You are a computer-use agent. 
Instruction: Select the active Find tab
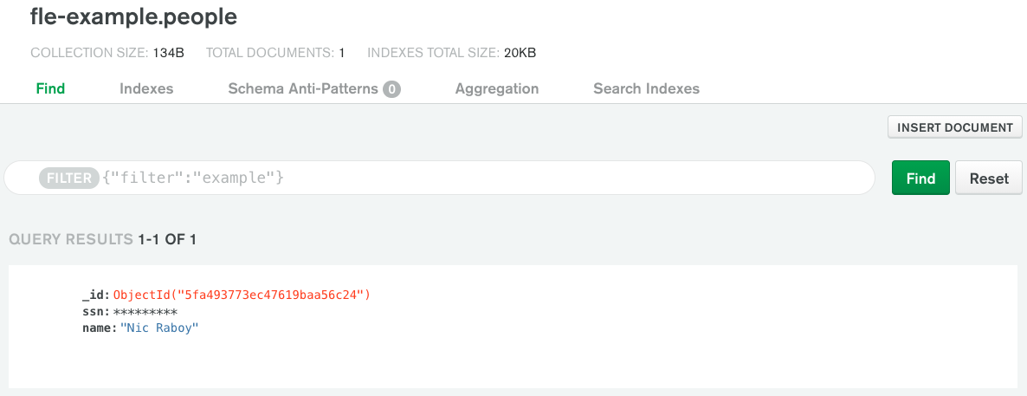pyautogui.click(x=50, y=88)
